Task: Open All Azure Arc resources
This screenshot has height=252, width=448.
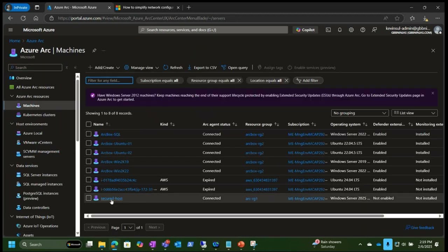Action: [35, 87]
